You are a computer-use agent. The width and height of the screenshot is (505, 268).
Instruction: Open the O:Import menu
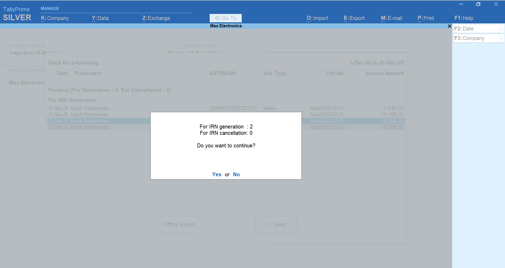(317, 18)
